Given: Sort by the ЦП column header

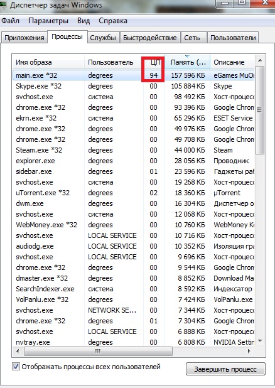Looking at the screenshot, I should [x=154, y=62].
